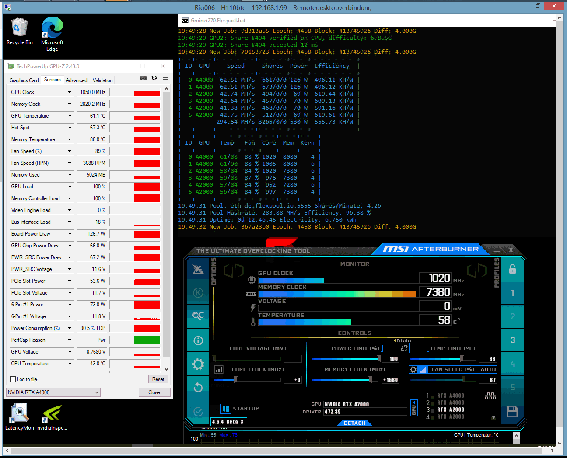Click the Close button in GPU-Z
The width and height of the screenshot is (567, 458).
coord(154,392)
